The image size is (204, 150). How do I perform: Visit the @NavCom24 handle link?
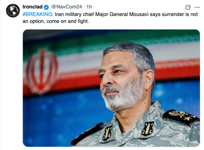67,7
